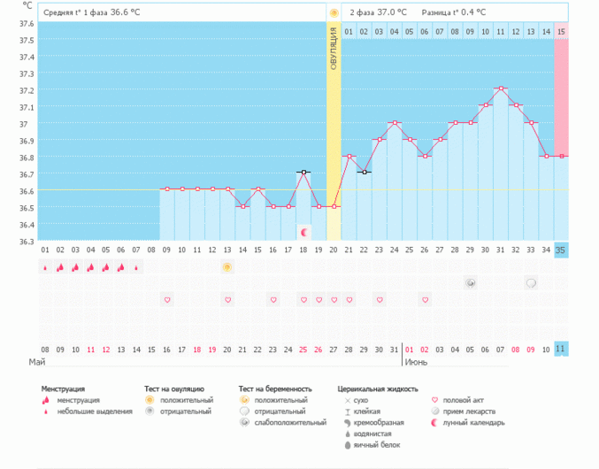599x469 pixels.
Task: Click the black-marked data point on day 18
Action: (x=303, y=173)
